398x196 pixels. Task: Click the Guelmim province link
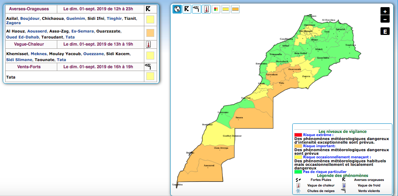tap(75, 18)
